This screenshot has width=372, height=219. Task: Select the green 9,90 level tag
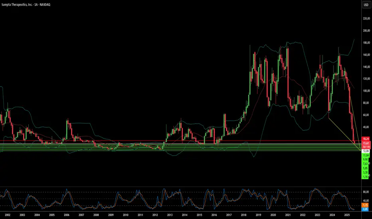365,160
